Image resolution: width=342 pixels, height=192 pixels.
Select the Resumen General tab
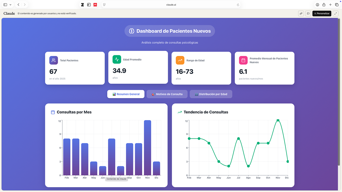pyautogui.click(x=126, y=94)
